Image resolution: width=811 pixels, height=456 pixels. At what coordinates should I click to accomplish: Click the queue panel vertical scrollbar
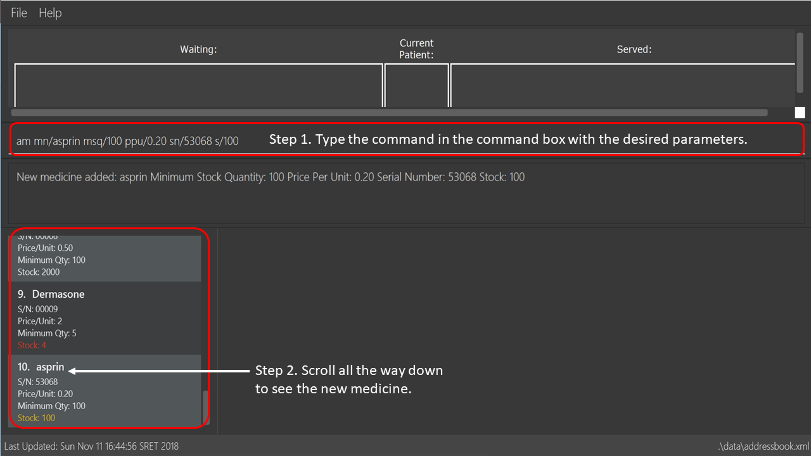coord(800,62)
